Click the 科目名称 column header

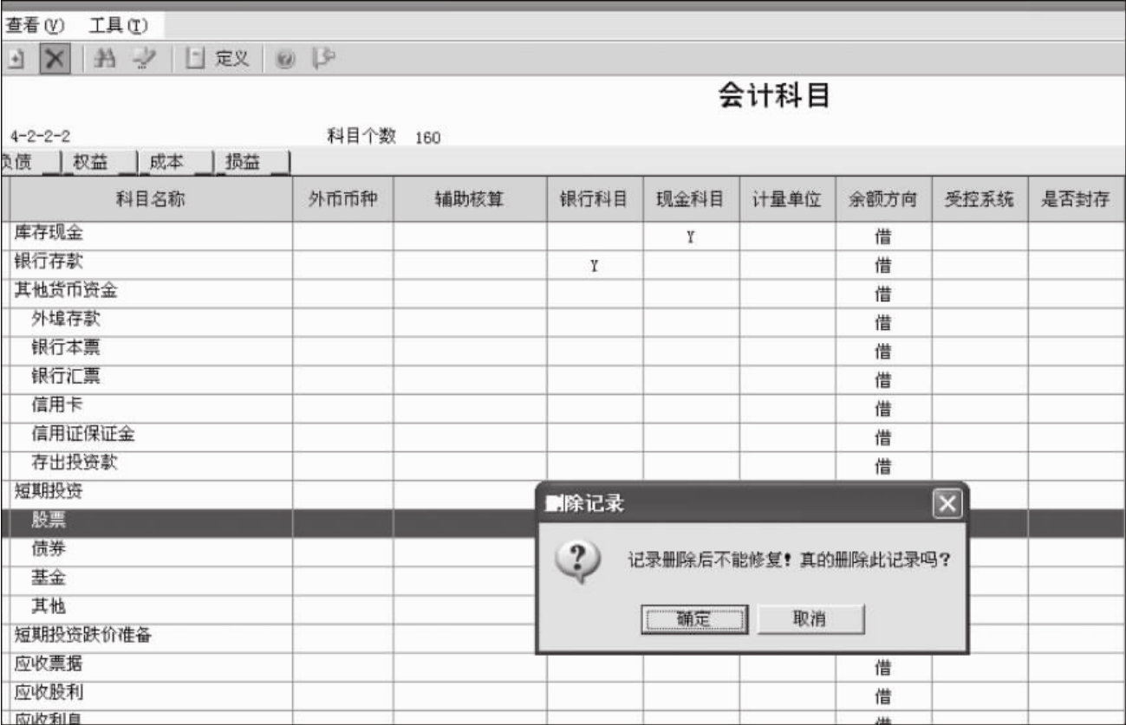click(x=151, y=199)
